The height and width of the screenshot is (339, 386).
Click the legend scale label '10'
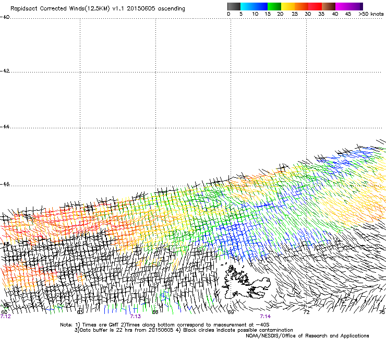point(255,14)
